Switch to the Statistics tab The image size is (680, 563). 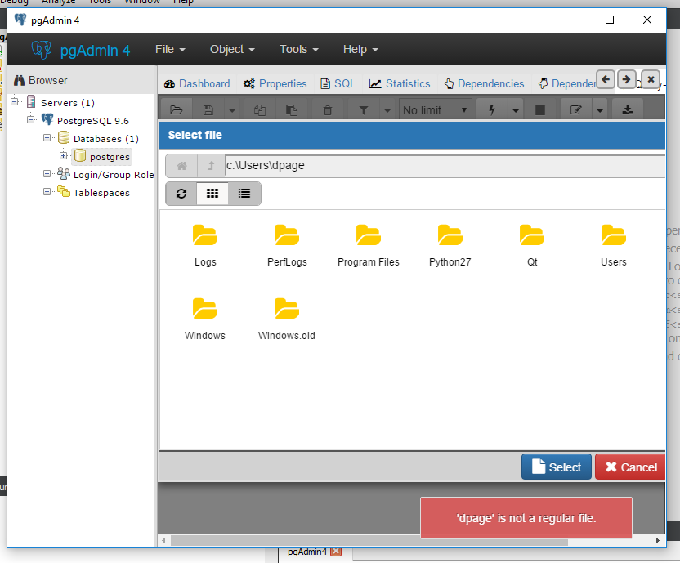click(x=400, y=83)
